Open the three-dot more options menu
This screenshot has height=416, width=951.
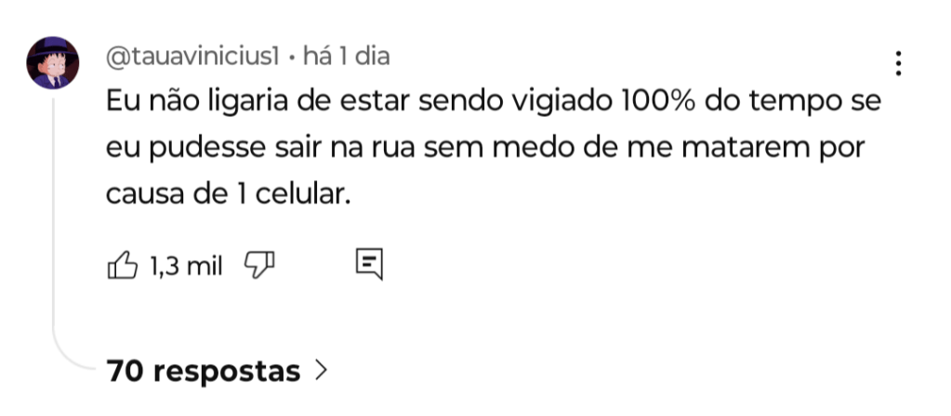(x=898, y=63)
